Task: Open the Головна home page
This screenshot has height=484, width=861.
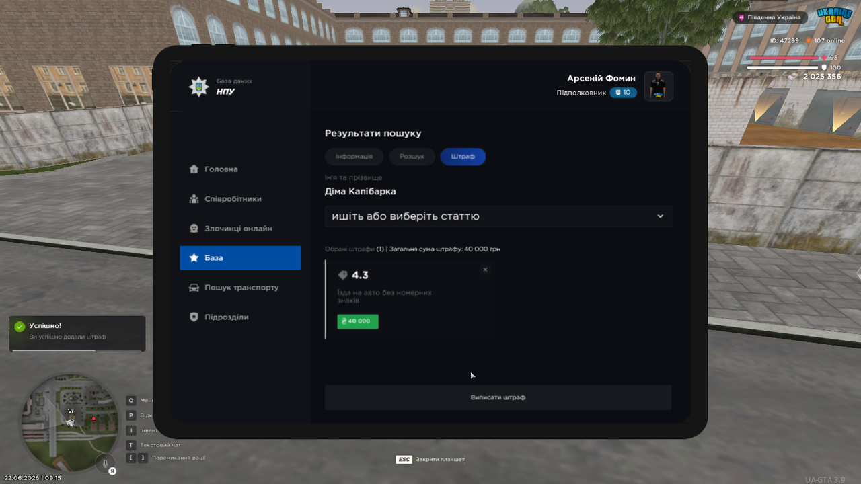Action: 240,169
